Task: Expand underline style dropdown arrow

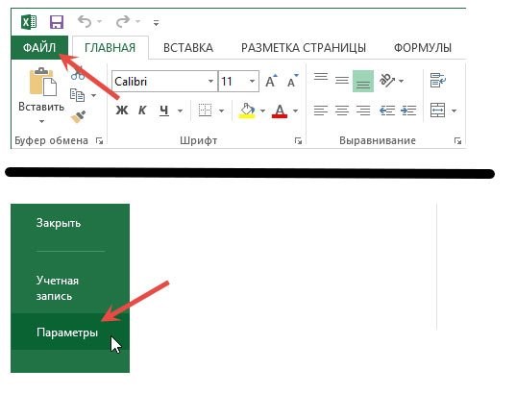Action: [180, 111]
